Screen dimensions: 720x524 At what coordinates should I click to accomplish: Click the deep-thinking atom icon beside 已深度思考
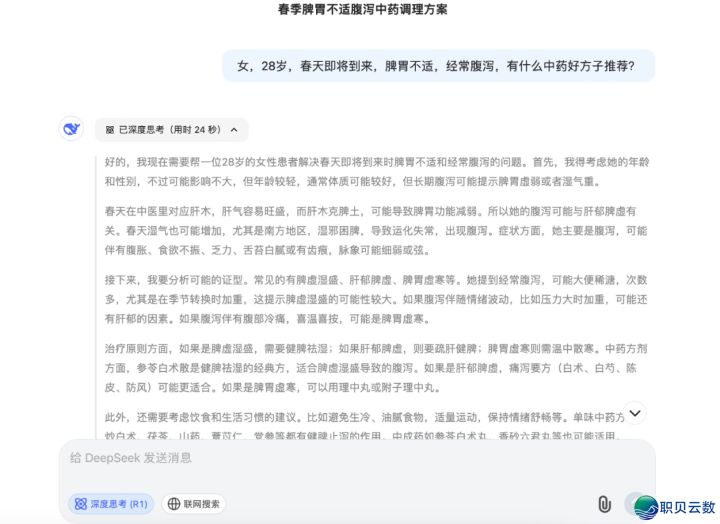pyautogui.click(x=110, y=130)
